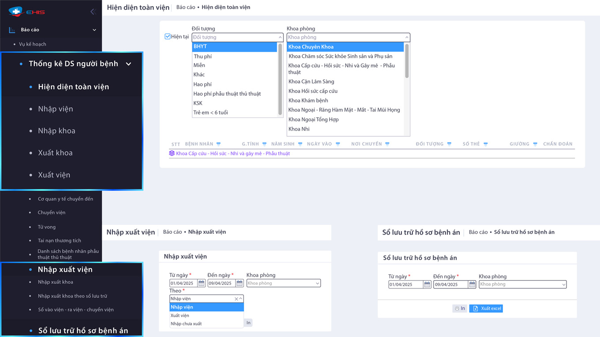The height and width of the screenshot is (337, 600).
Task: Close the Đối tượng dropdown arrow
Action: pyautogui.click(x=280, y=37)
